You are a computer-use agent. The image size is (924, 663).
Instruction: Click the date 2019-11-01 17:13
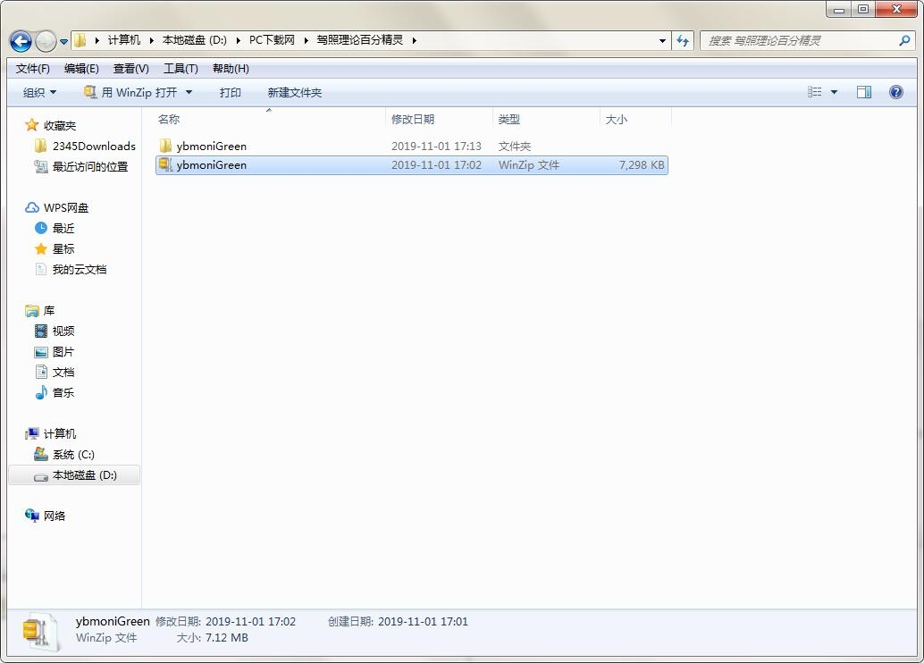click(436, 147)
